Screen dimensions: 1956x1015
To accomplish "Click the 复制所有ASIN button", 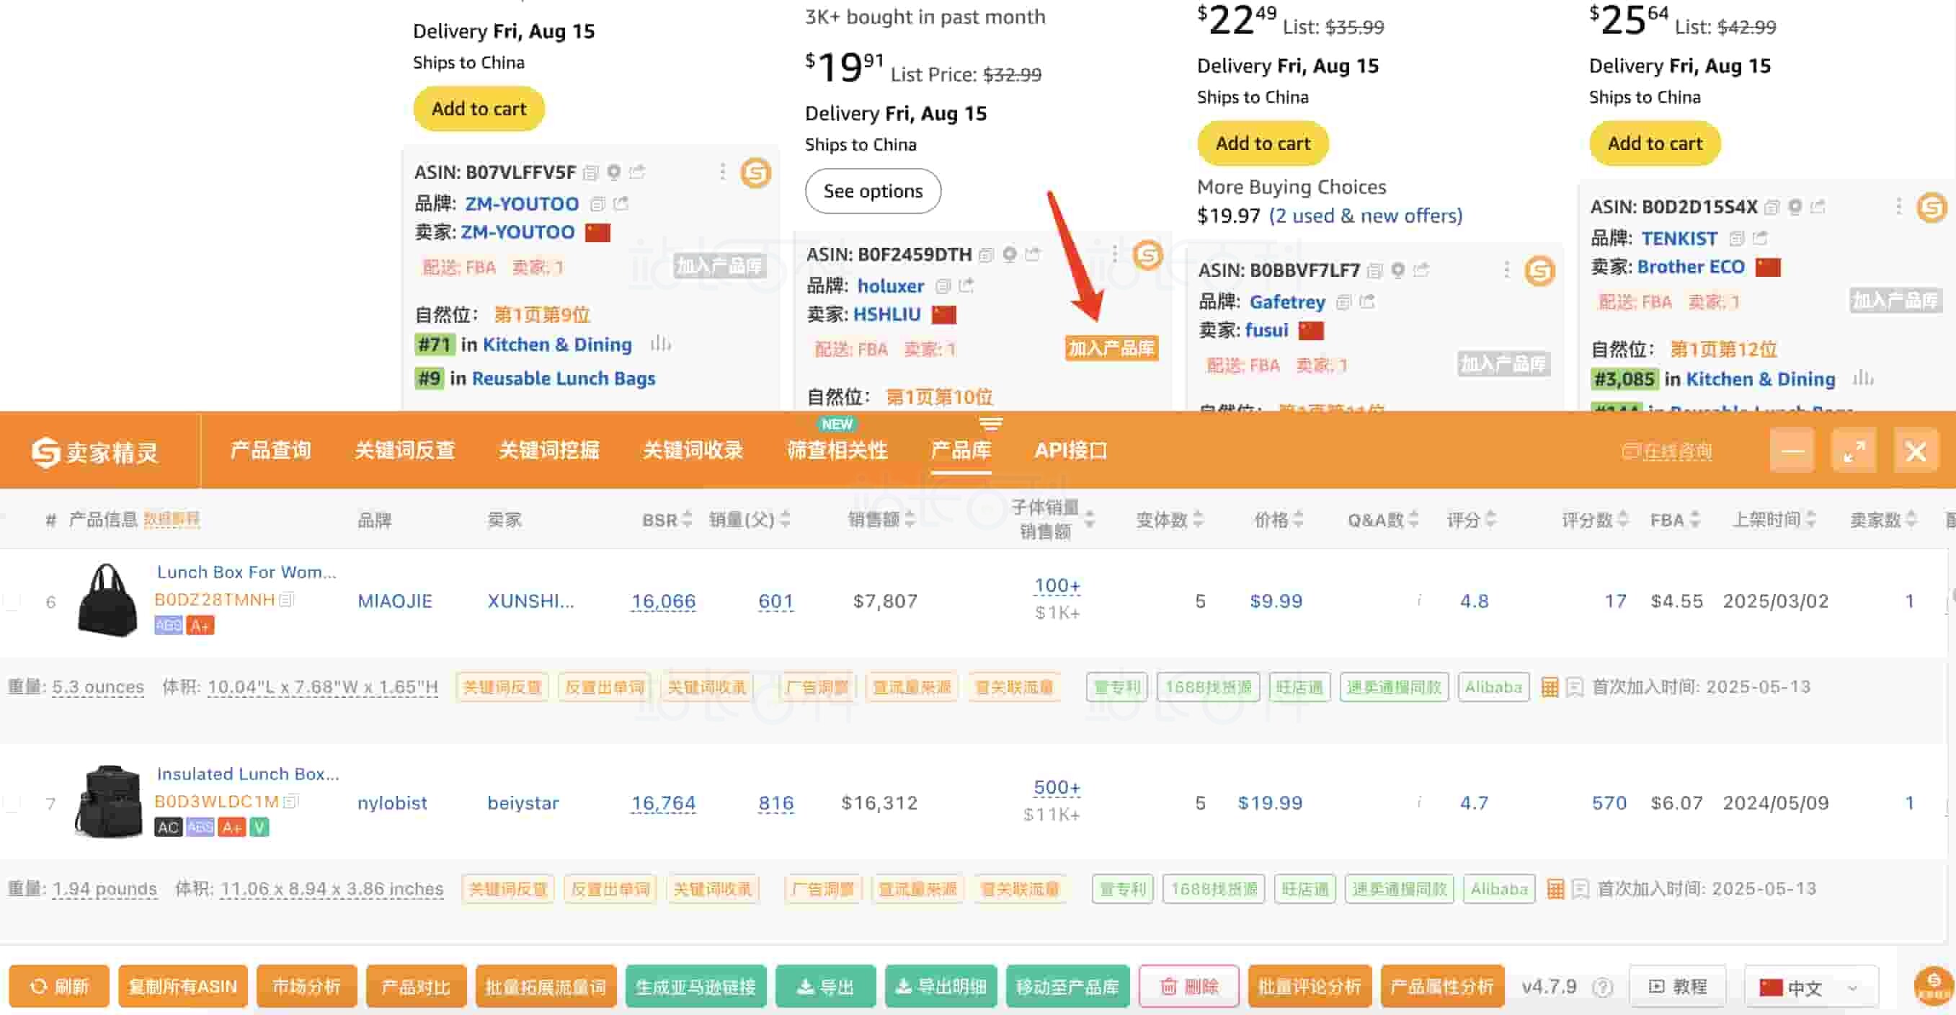I will 182,987.
